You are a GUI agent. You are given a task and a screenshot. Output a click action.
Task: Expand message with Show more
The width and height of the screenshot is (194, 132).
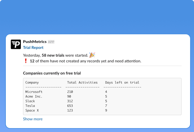coord(33,119)
